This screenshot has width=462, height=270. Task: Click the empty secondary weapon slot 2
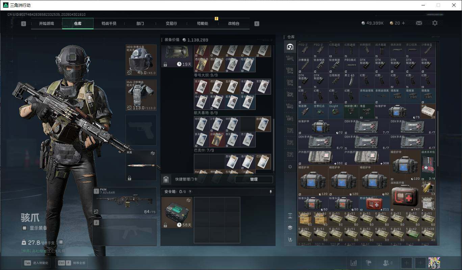coord(125,232)
